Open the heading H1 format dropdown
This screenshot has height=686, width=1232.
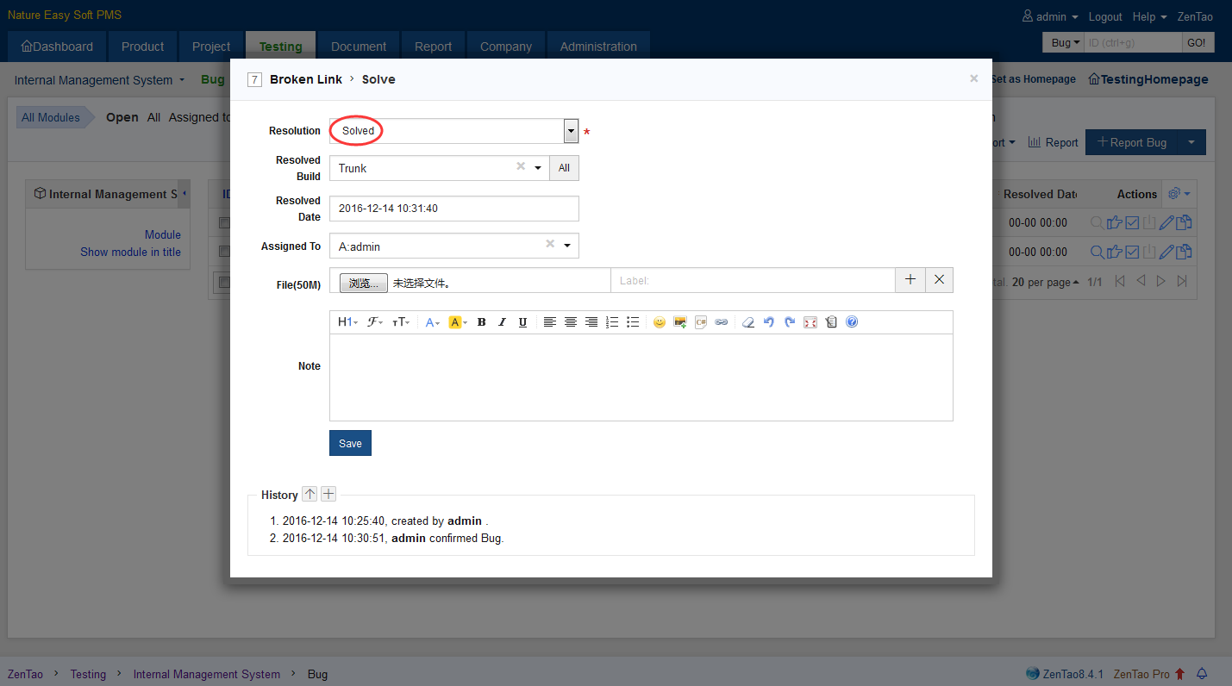pyautogui.click(x=347, y=322)
